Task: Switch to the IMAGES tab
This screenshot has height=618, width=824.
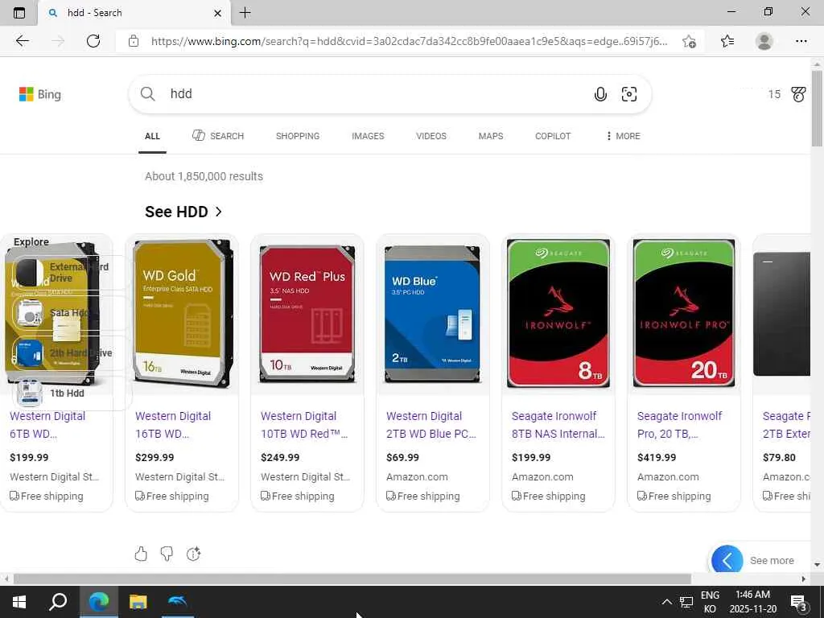Action: [368, 136]
